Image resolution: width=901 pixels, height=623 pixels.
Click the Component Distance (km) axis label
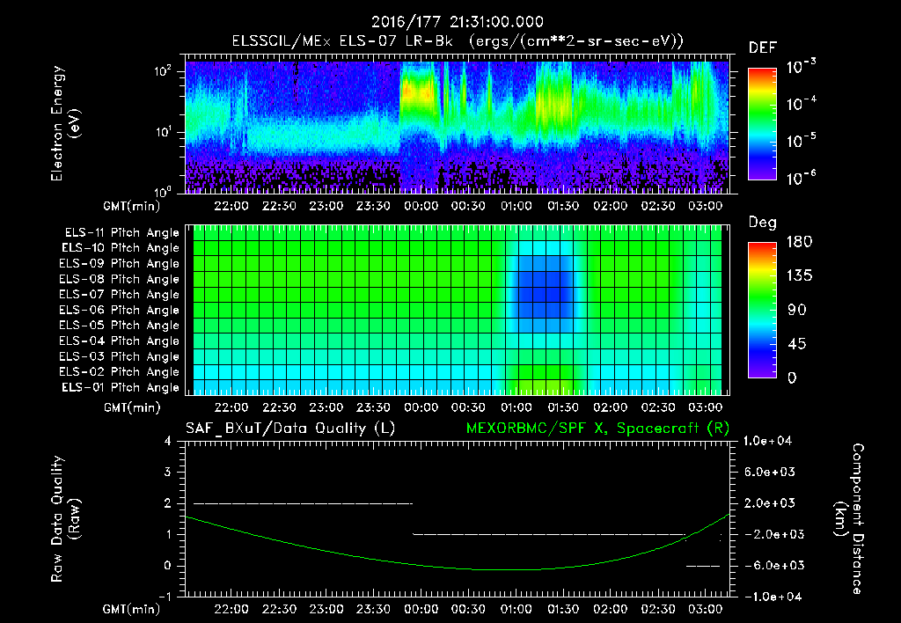[849, 519]
